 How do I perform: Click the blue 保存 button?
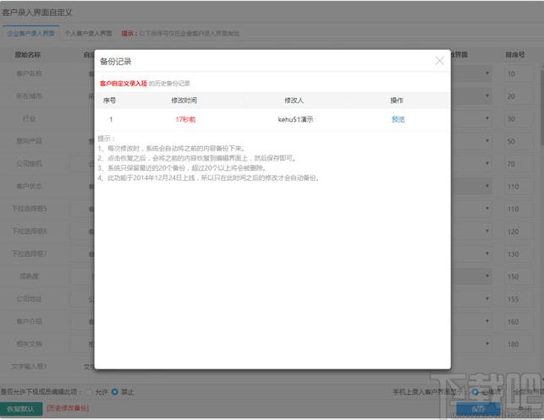tap(478, 409)
